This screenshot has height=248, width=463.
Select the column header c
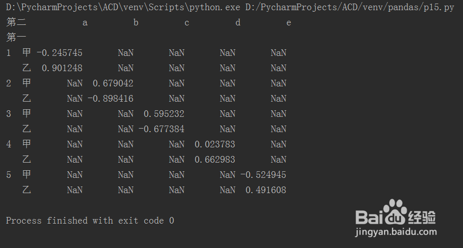point(186,23)
